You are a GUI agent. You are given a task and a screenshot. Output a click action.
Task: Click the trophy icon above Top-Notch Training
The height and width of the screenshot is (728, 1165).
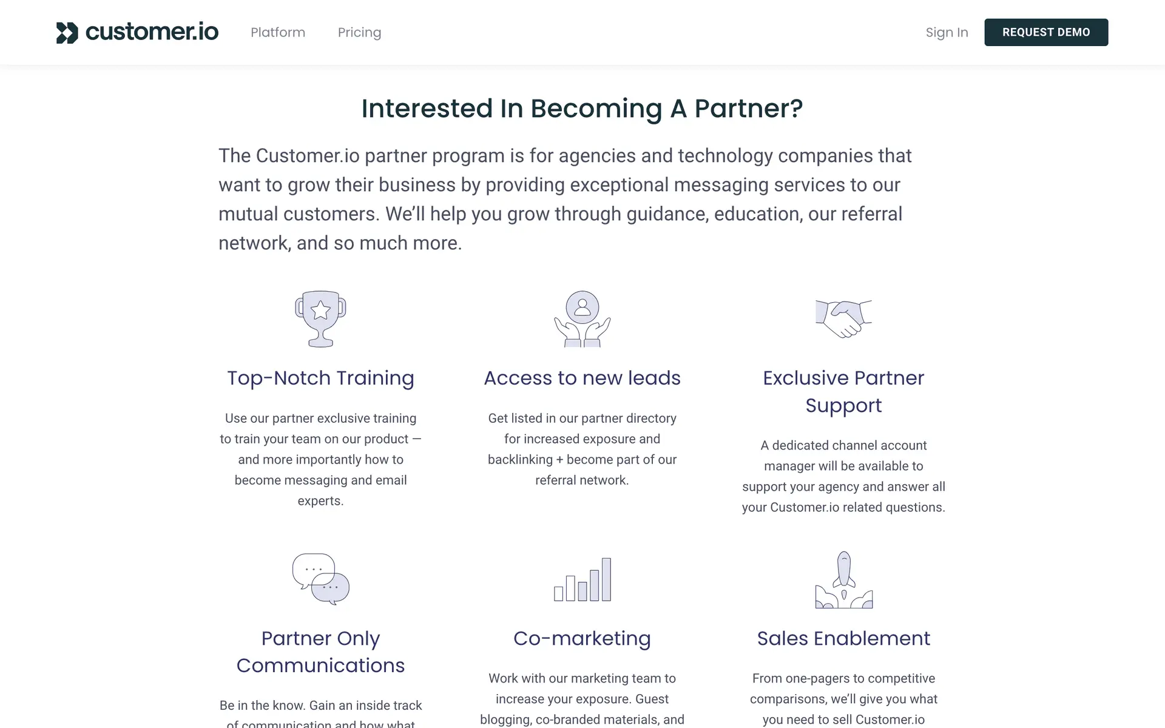tap(320, 318)
